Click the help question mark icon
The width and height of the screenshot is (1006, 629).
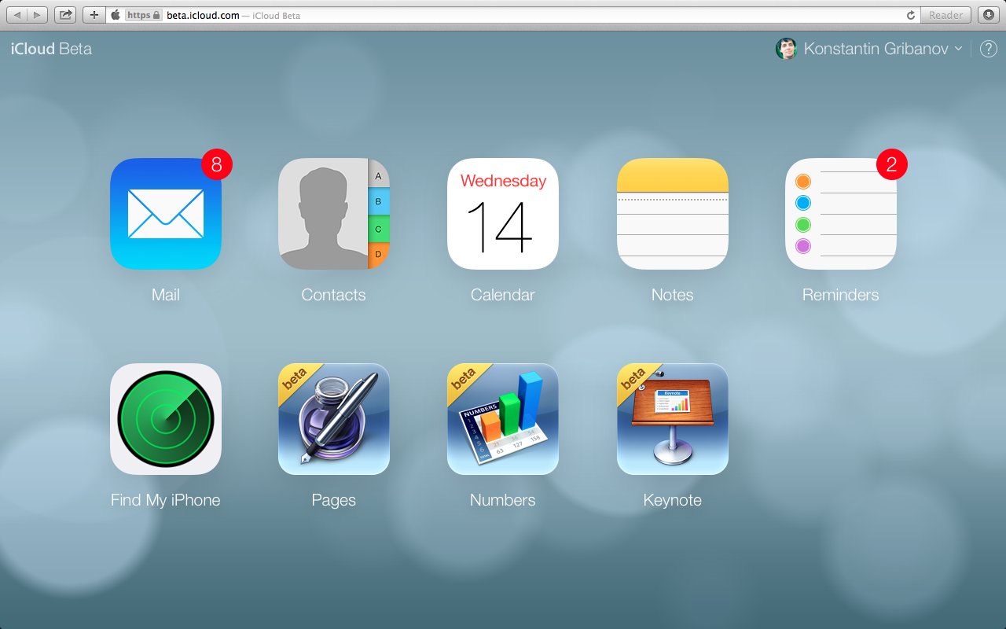(988, 49)
